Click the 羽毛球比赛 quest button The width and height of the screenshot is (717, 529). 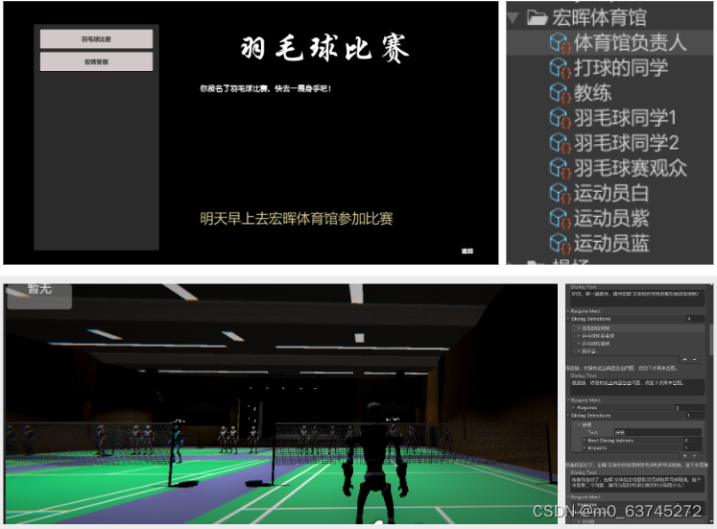point(96,39)
